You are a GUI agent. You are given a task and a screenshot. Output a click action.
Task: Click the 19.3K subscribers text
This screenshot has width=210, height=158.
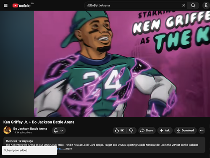23,132
